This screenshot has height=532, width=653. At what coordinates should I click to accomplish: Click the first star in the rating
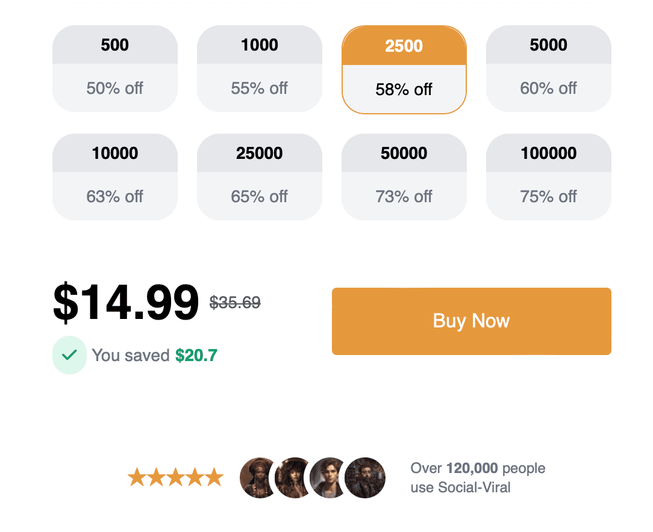point(137,477)
